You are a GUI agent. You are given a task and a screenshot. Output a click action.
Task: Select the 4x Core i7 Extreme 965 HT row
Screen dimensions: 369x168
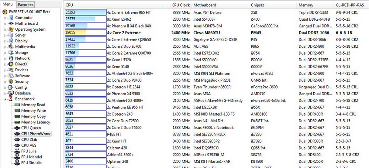tap(217, 13)
